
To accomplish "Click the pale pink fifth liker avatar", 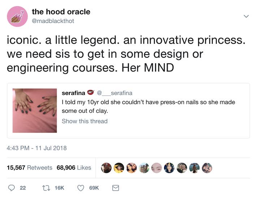I will tap(156, 168).
